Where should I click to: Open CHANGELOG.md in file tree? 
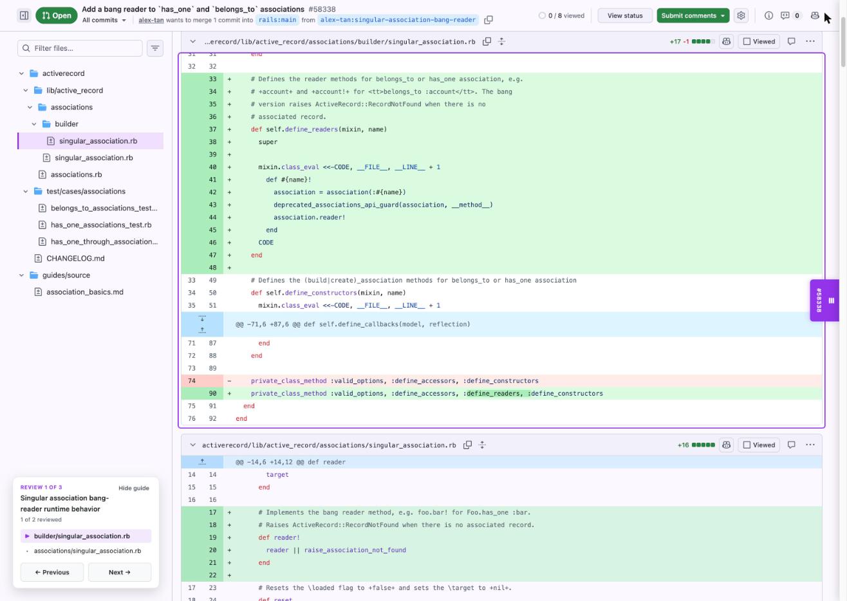coord(75,258)
